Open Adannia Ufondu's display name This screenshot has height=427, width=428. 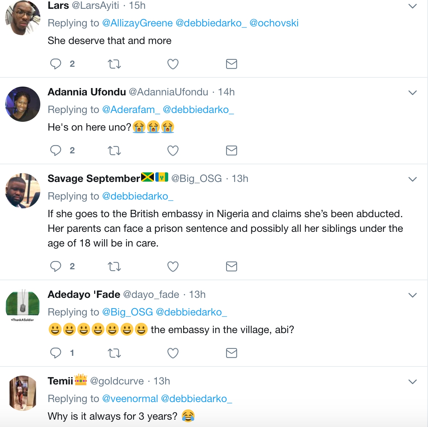pos(87,92)
